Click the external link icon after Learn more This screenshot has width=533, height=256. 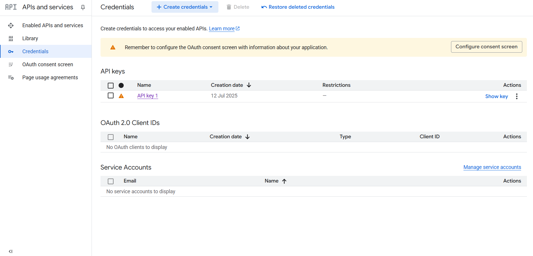tap(238, 28)
